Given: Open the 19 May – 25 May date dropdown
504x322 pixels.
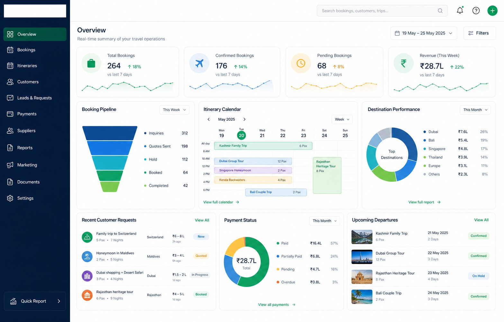Looking at the screenshot, I should (x=424, y=33).
